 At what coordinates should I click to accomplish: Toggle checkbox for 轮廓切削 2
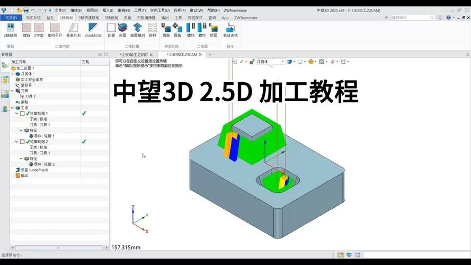(22, 142)
